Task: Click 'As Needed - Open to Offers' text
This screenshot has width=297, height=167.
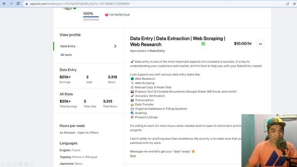Action: coord(79,133)
